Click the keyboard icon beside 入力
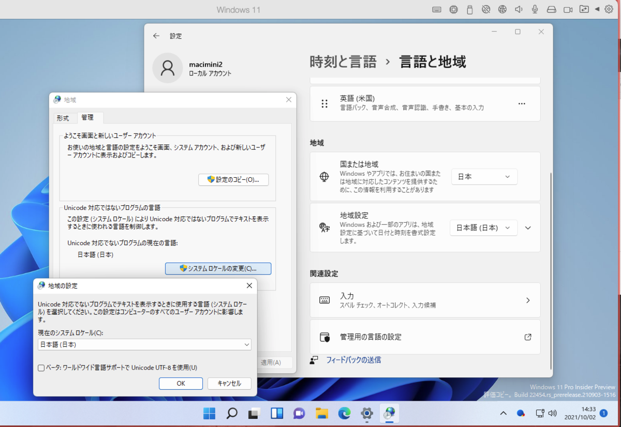Viewport: 621px width, 427px height. 324,300
